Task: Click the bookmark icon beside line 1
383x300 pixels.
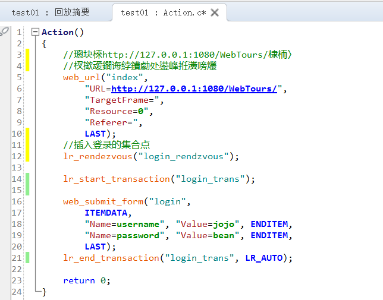Action: (4, 31)
